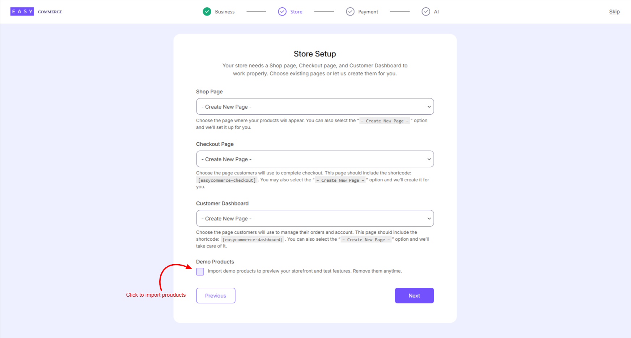
Task: Click the Store step label
Action: click(x=296, y=12)
